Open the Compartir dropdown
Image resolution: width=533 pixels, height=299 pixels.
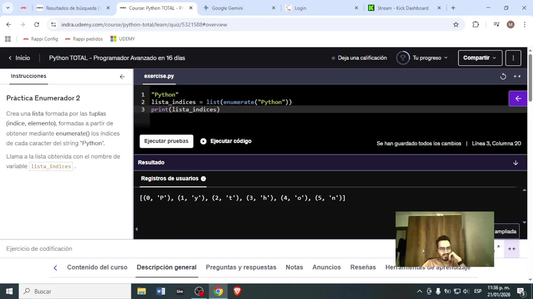coord(480,58)
